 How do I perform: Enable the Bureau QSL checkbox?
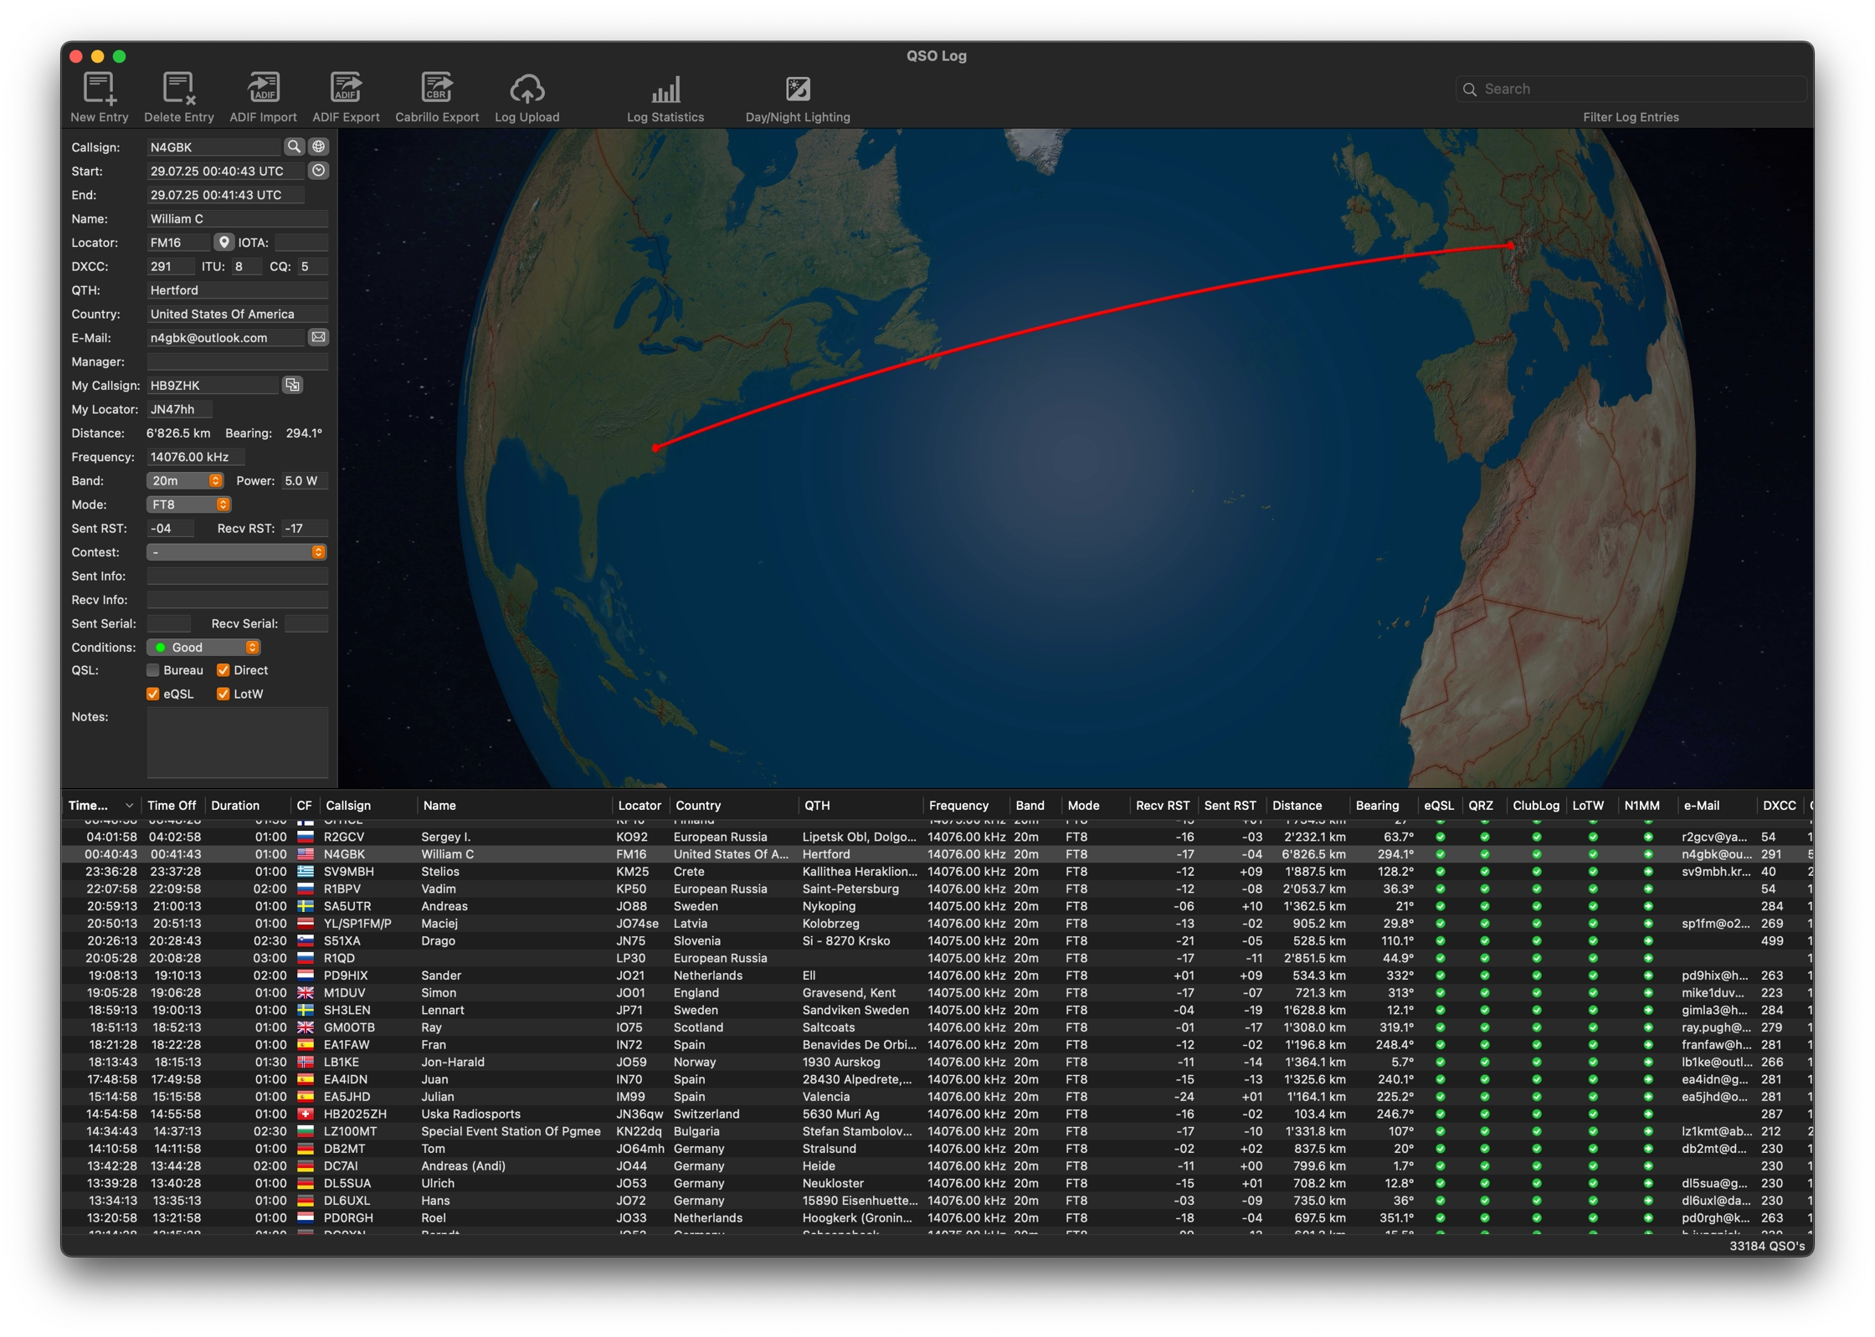tap(152, 670)
